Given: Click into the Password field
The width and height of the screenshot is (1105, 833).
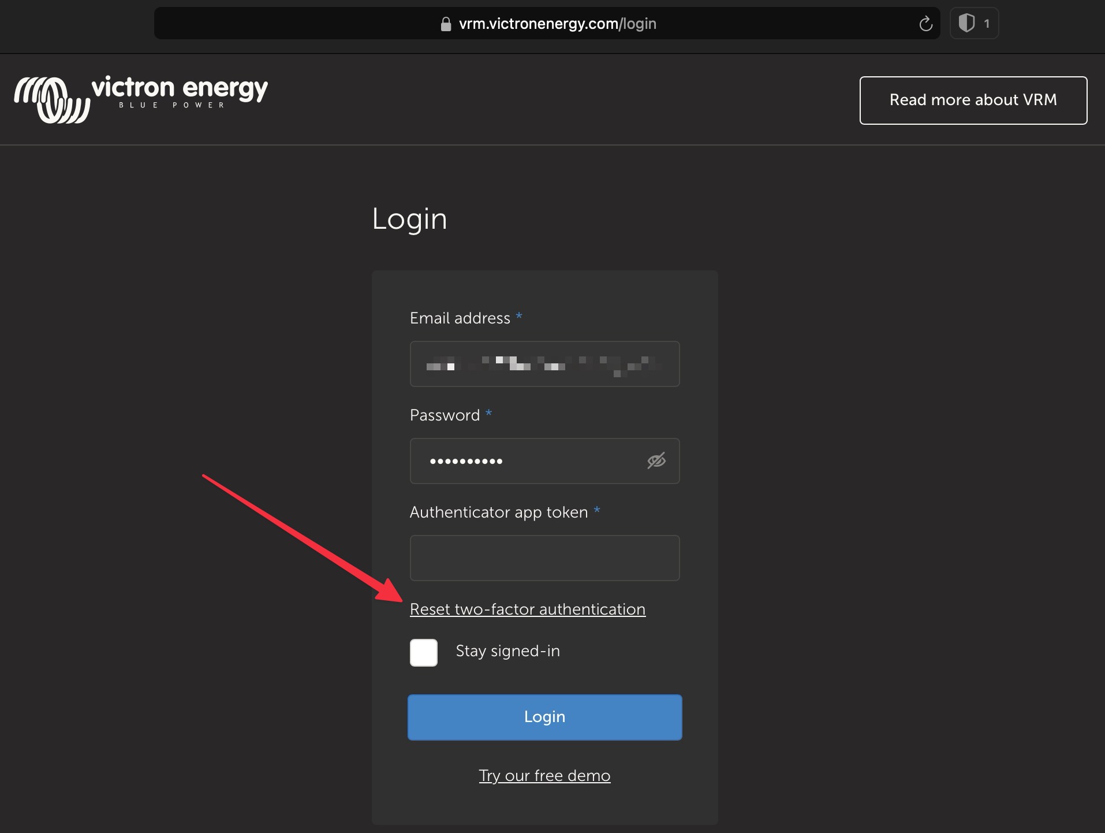Looking at the screenshot, I should pos(525,461).
